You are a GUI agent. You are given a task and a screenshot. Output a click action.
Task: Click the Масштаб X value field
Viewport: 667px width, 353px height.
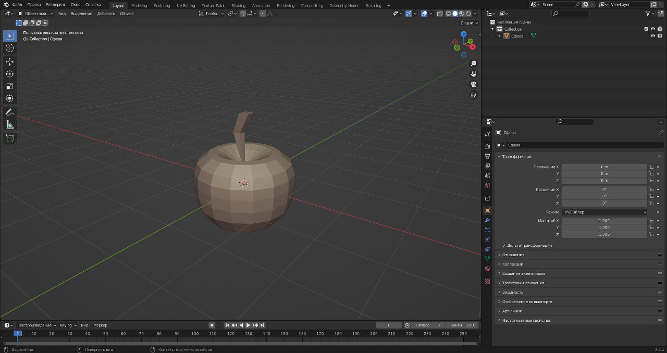point(604,221)
